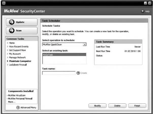Minimize the SecurityCenter window
This screenshot has height=114, width=153.
pos(145,3)
